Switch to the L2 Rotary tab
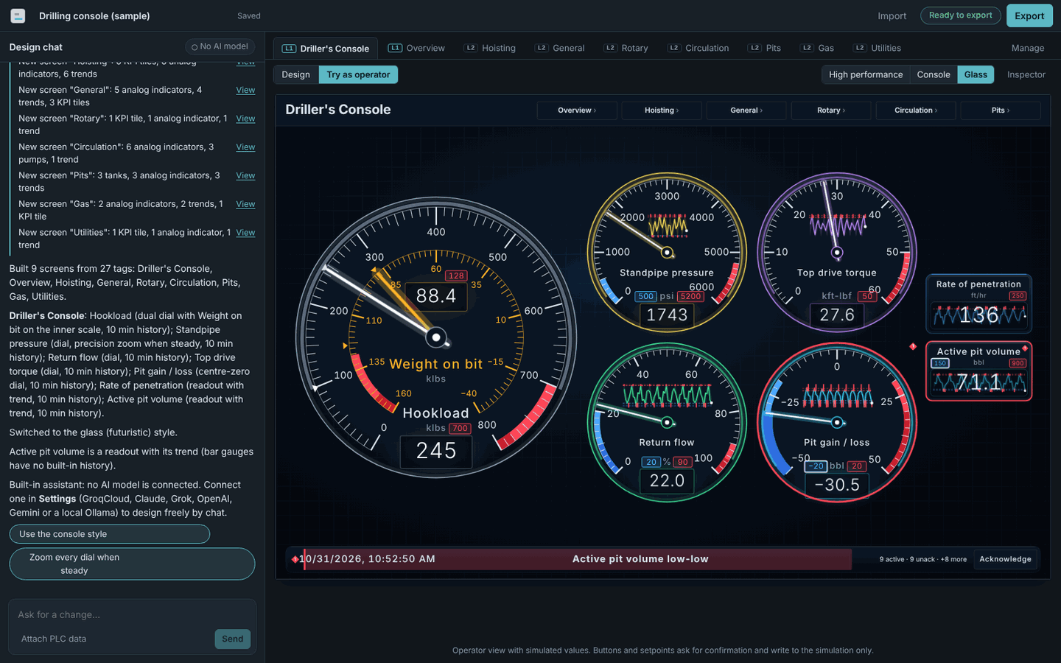Viewport: 1061px width, 663px height. (x=626, y=48)
